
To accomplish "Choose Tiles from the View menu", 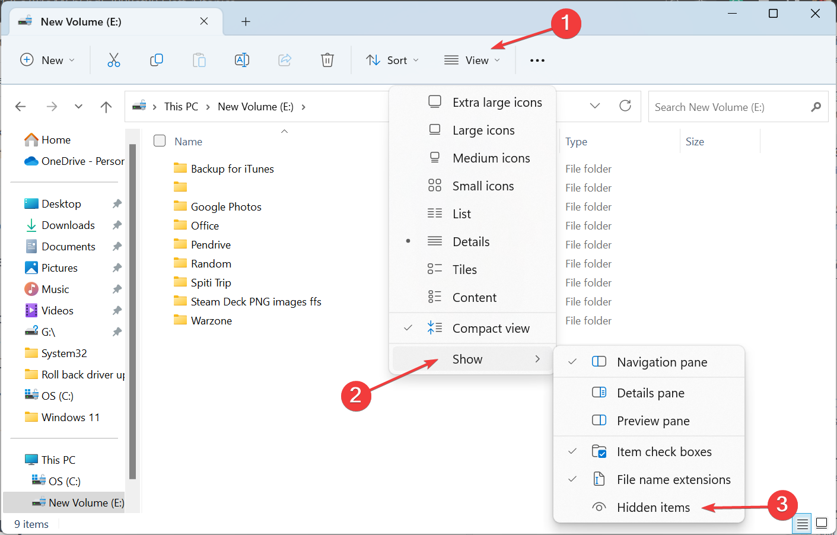I will tap(464, 270).
